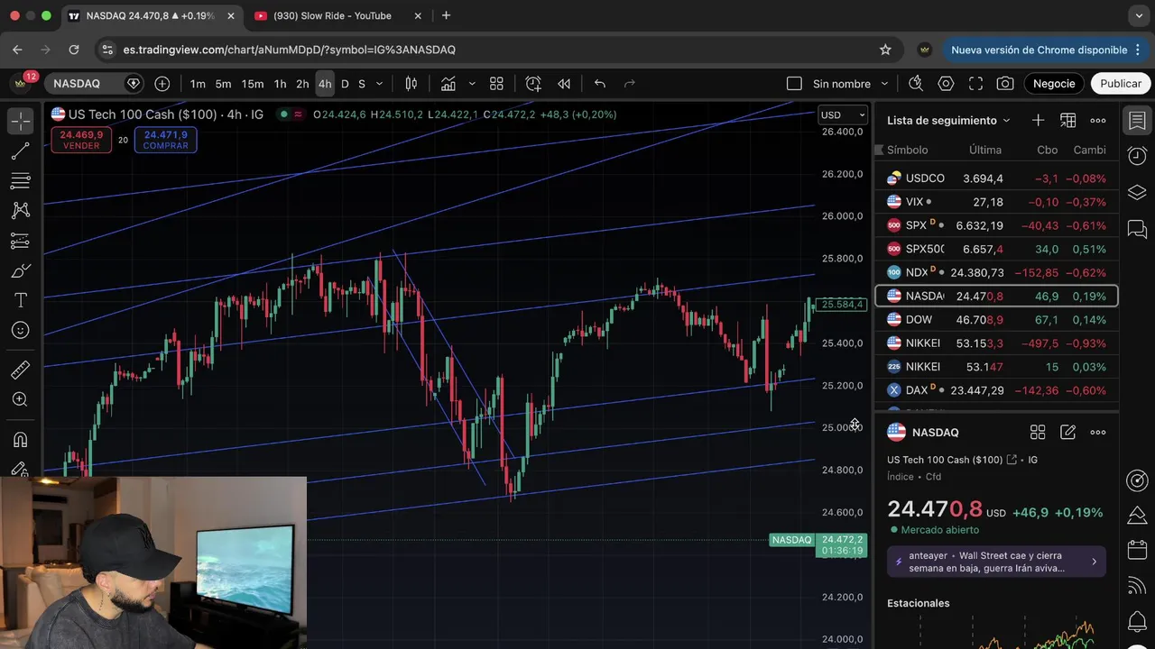Click the COMPRAR 24.471,9 button
The image size is (1155, 649).
[x=165, y=140]
